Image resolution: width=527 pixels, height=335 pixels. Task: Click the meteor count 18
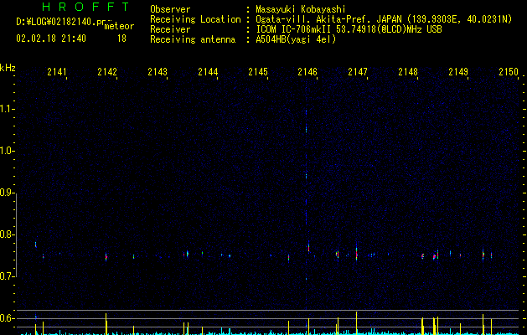121,39
